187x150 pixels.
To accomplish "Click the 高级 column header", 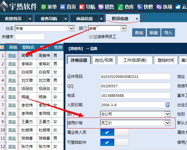I will (13, 47).
